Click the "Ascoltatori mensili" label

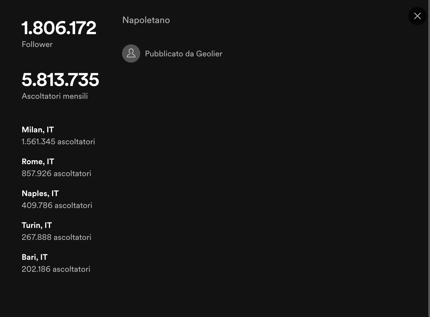tap(55, 96)
